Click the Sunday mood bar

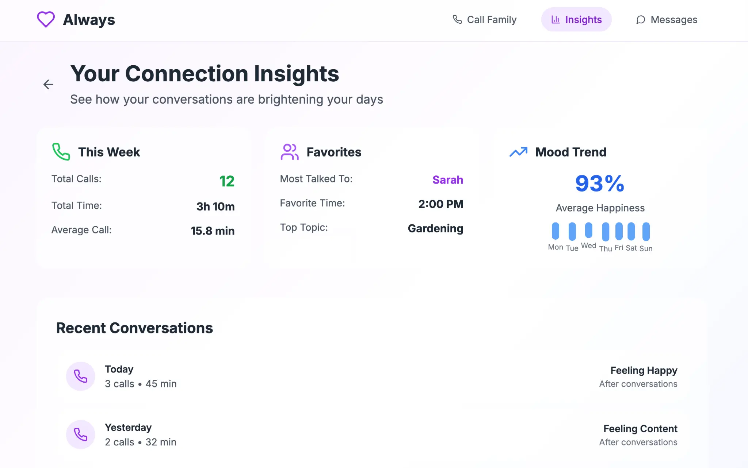(646, 232)
